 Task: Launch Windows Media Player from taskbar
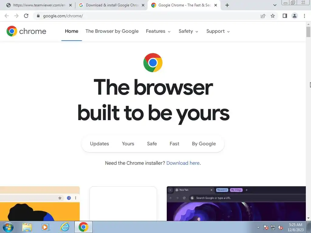(x=46, y=227)
